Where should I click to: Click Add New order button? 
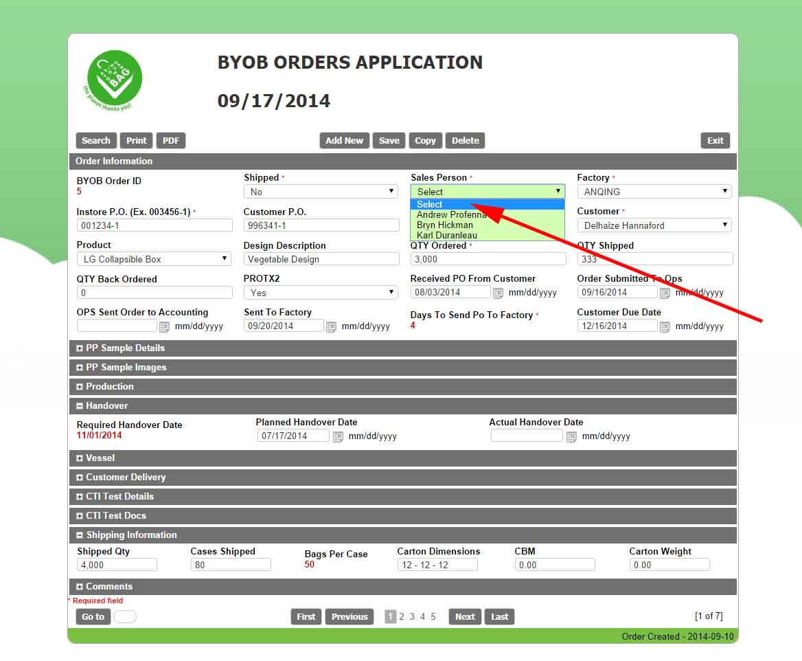tap(344, 141)
